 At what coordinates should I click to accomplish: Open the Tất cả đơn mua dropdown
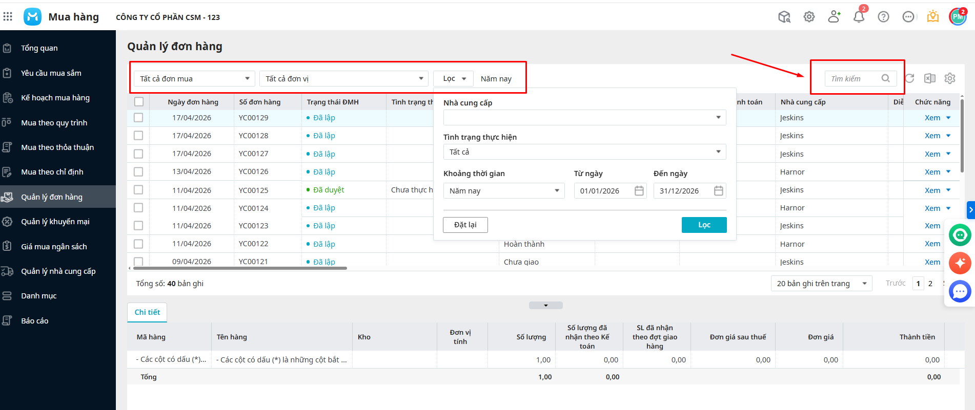click(x=194, y=79)
